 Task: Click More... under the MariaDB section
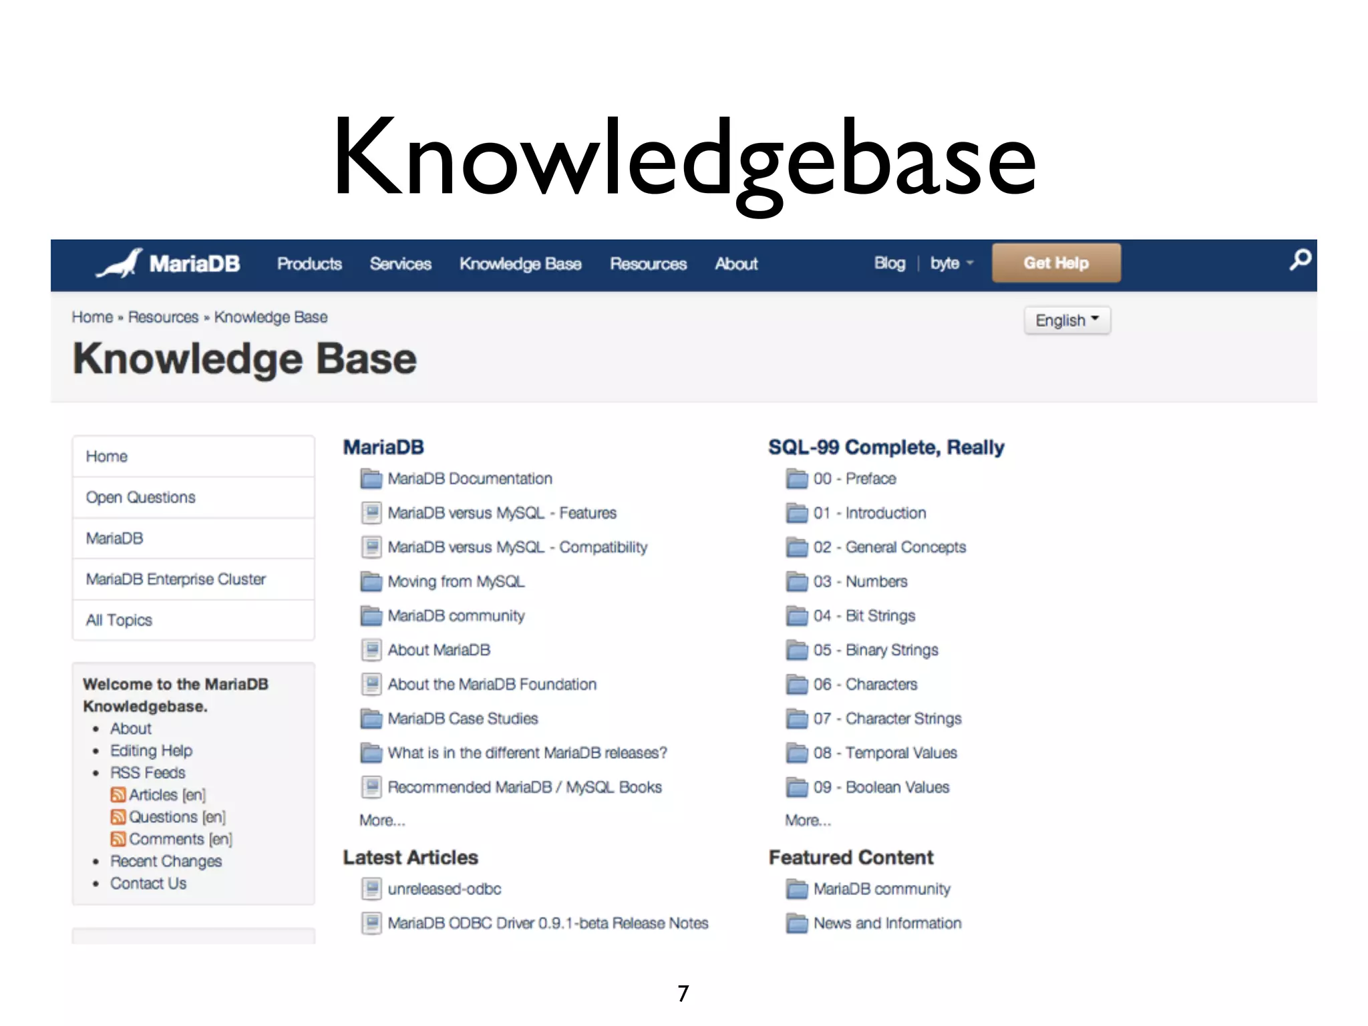click(x=382, y=820)
